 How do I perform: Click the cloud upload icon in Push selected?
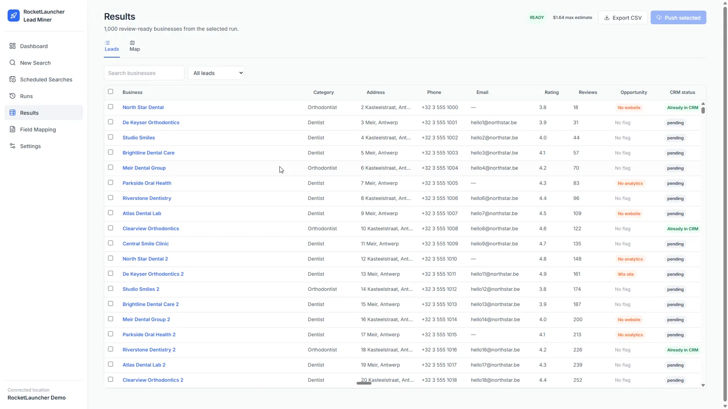tap(659, 18)
